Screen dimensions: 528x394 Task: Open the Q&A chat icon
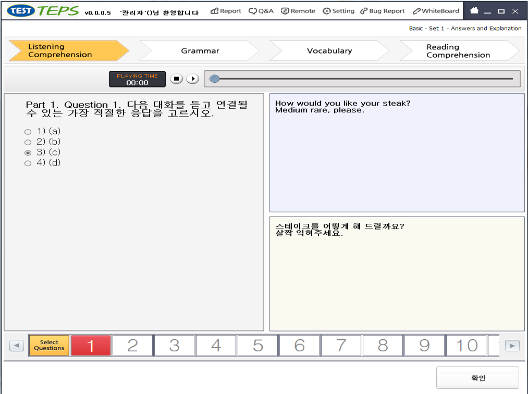pyautogui.click(x=261, y=11)
